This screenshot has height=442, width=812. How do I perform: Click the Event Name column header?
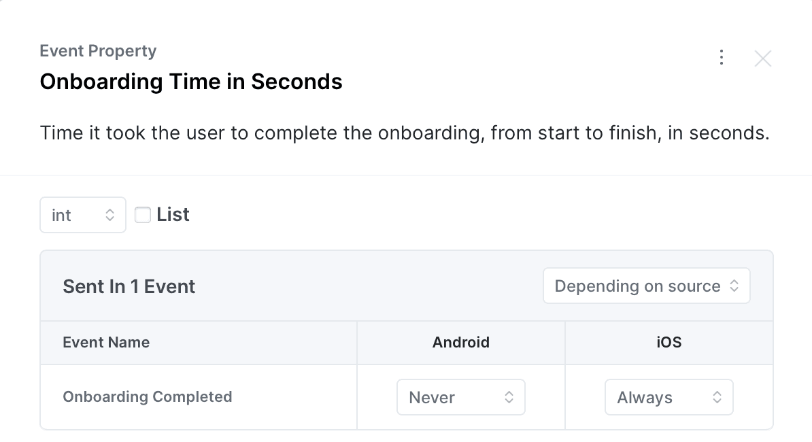[x=106, y=342]
